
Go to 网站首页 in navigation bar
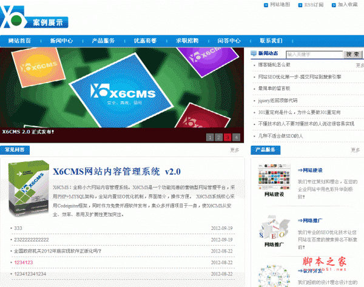tap(19, 41)
